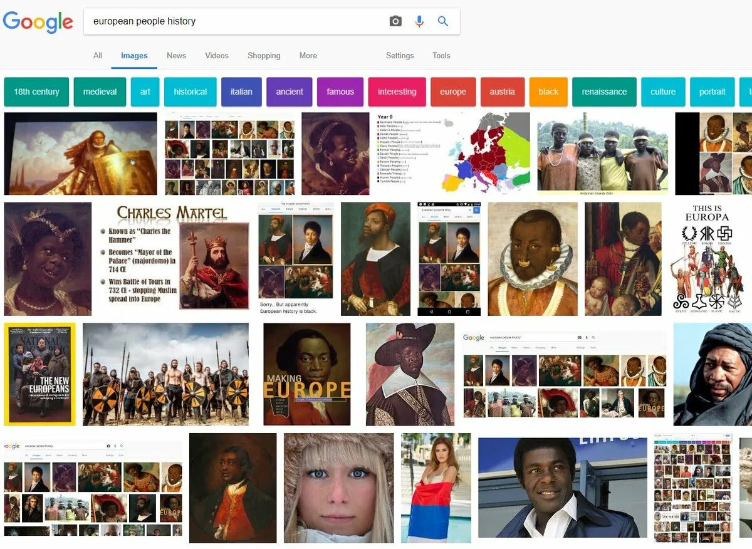
Task: Open the This Is Europa poster image
Action: click(x=707, y=259)
